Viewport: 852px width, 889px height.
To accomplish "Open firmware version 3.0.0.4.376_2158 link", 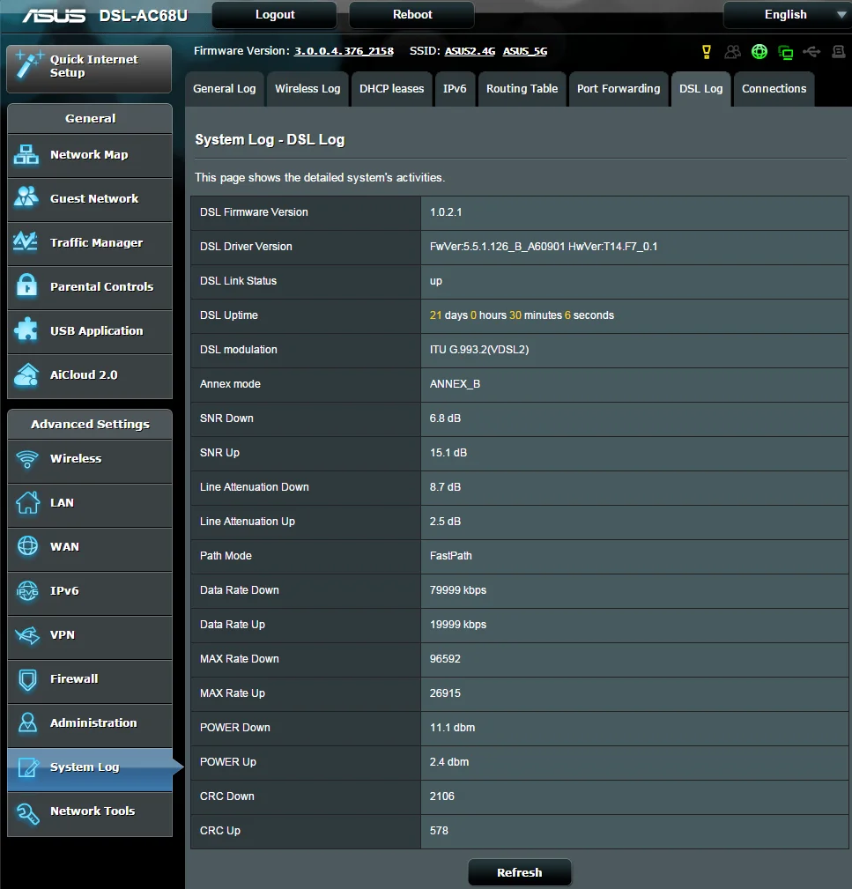I will tap(344, 51).
